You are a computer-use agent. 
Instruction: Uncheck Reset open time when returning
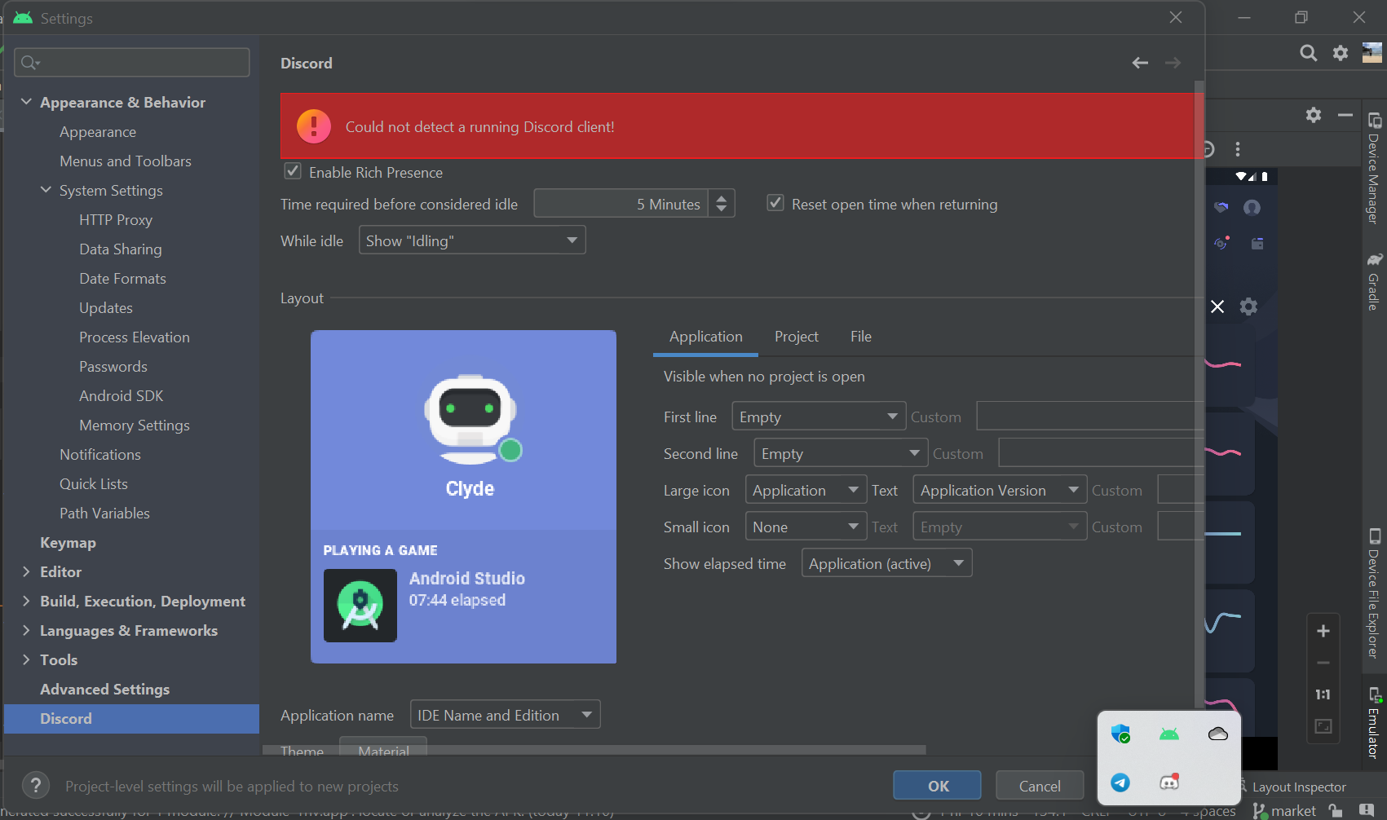click(775, 203)
